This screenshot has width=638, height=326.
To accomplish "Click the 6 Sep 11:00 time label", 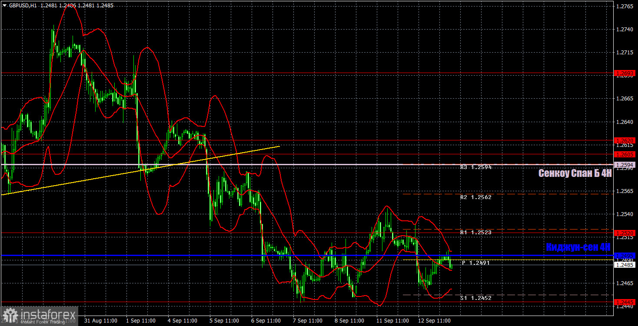I will tap(266, 321).
